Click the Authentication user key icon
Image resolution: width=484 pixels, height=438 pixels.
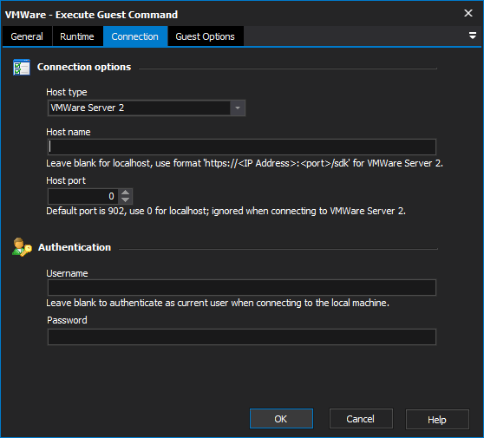pyautogui.click(x=22, y=247)
